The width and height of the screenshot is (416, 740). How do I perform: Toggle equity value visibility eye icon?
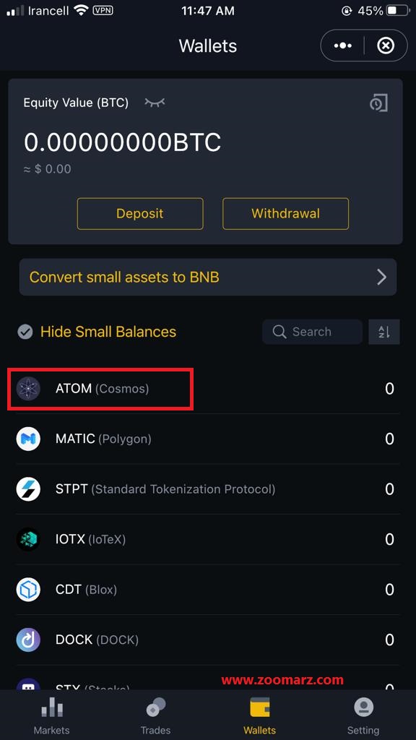(x=155, y=103)
